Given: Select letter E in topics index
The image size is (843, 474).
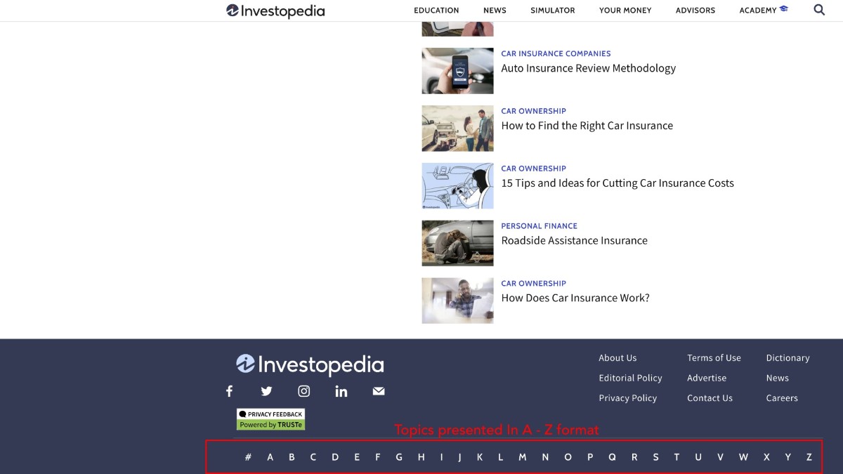Looking at the screenshot, I should (357, 457).
